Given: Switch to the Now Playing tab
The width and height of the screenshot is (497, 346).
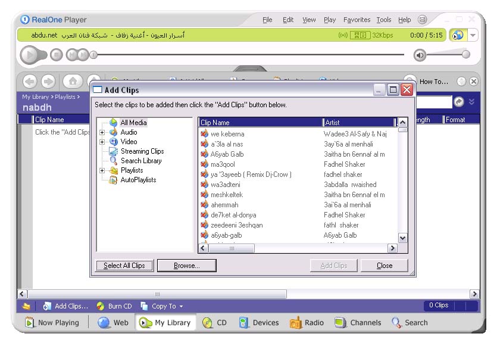Looking at the screenshot, I should [x=52, y=323].
